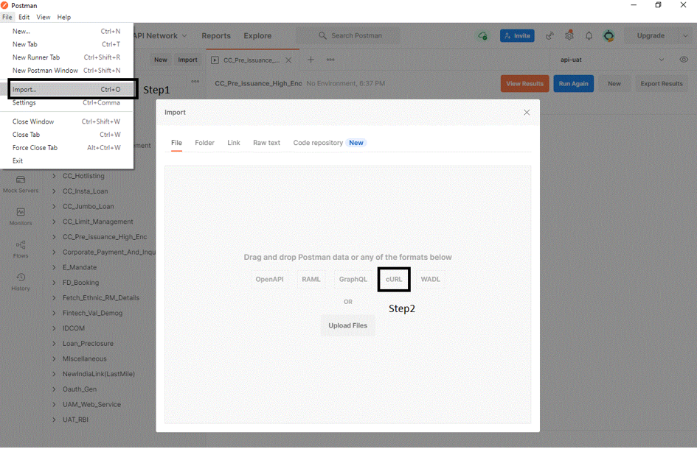Expand the CC_Jumbo_Loan collection
The image size is (697, 449).
pyautogui.click(x=55, y=207)
